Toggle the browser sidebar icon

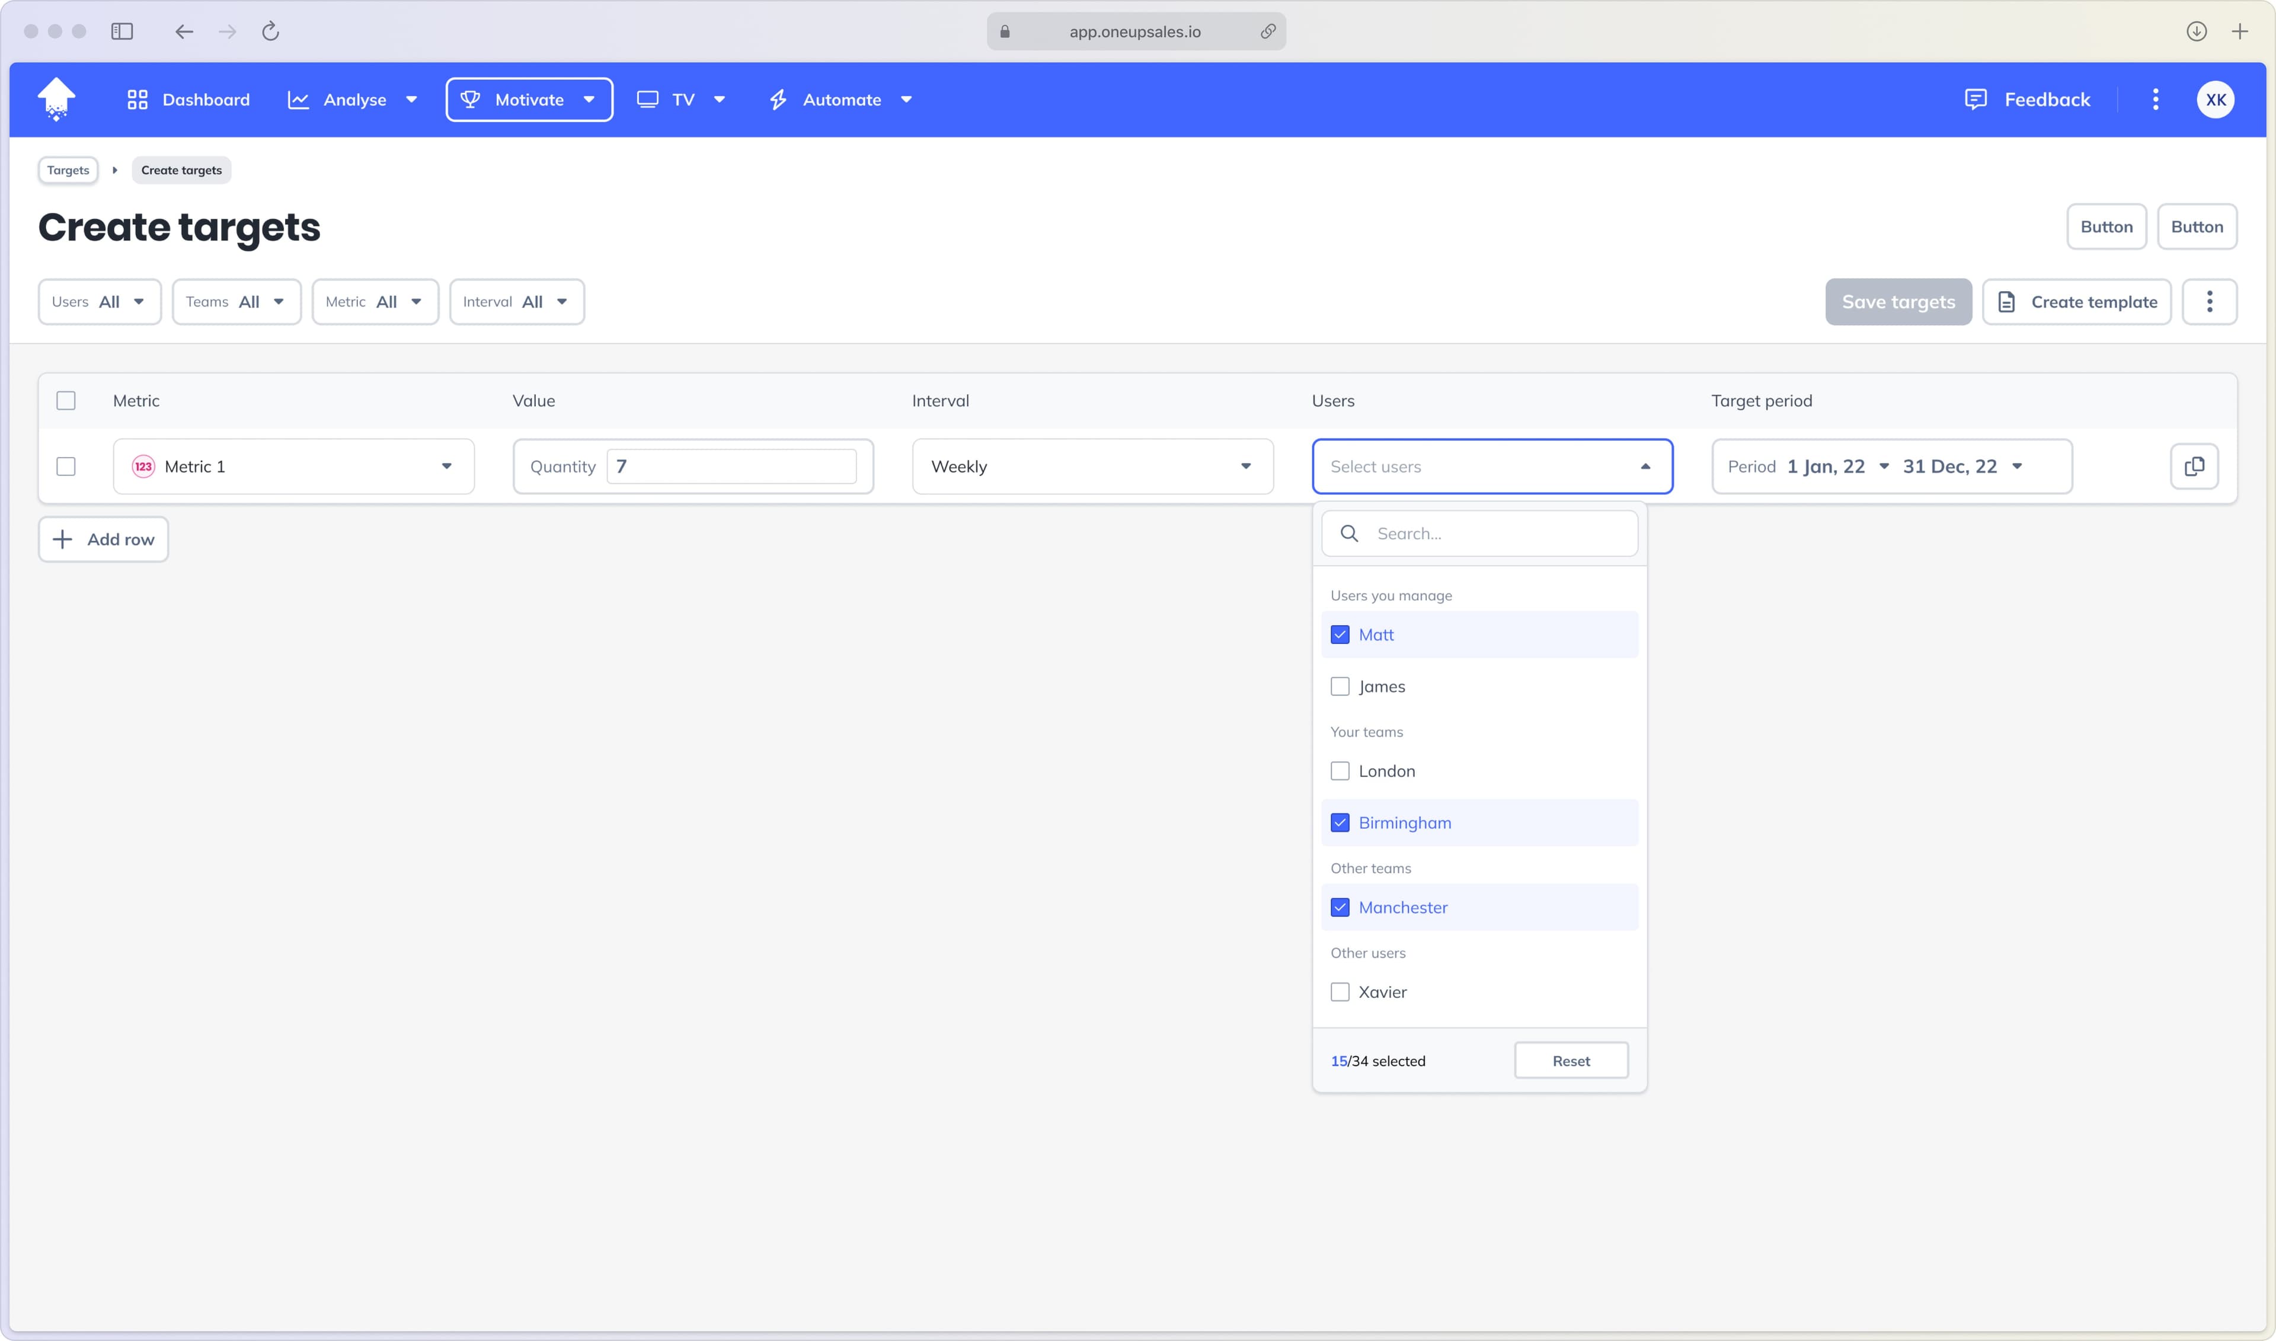pos(122,31)
